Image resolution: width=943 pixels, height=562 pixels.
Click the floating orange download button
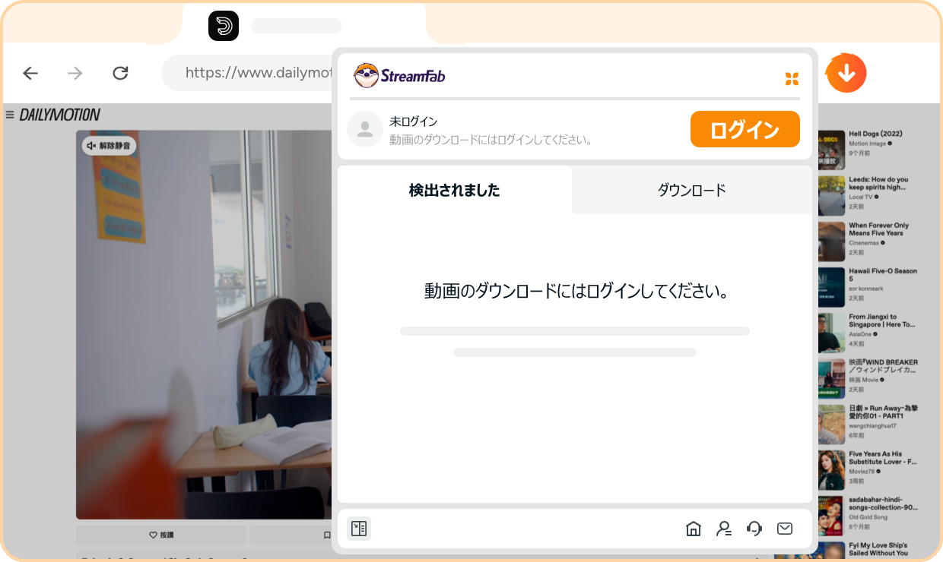pyautogui.click(x=846, y=73)
